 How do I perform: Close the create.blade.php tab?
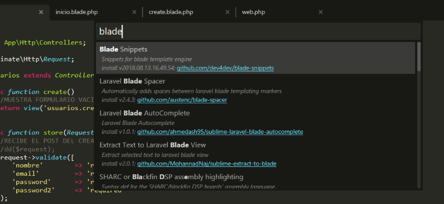[x=228, y=12]
